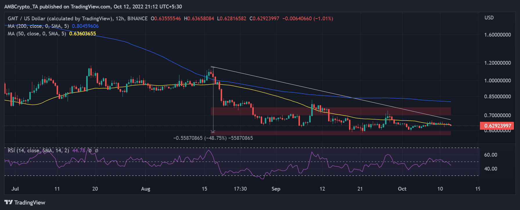Click the 0.85000000 price axis label
This screenshot has height=210, width=520.
pyautogui.click(x=498, y=97)
